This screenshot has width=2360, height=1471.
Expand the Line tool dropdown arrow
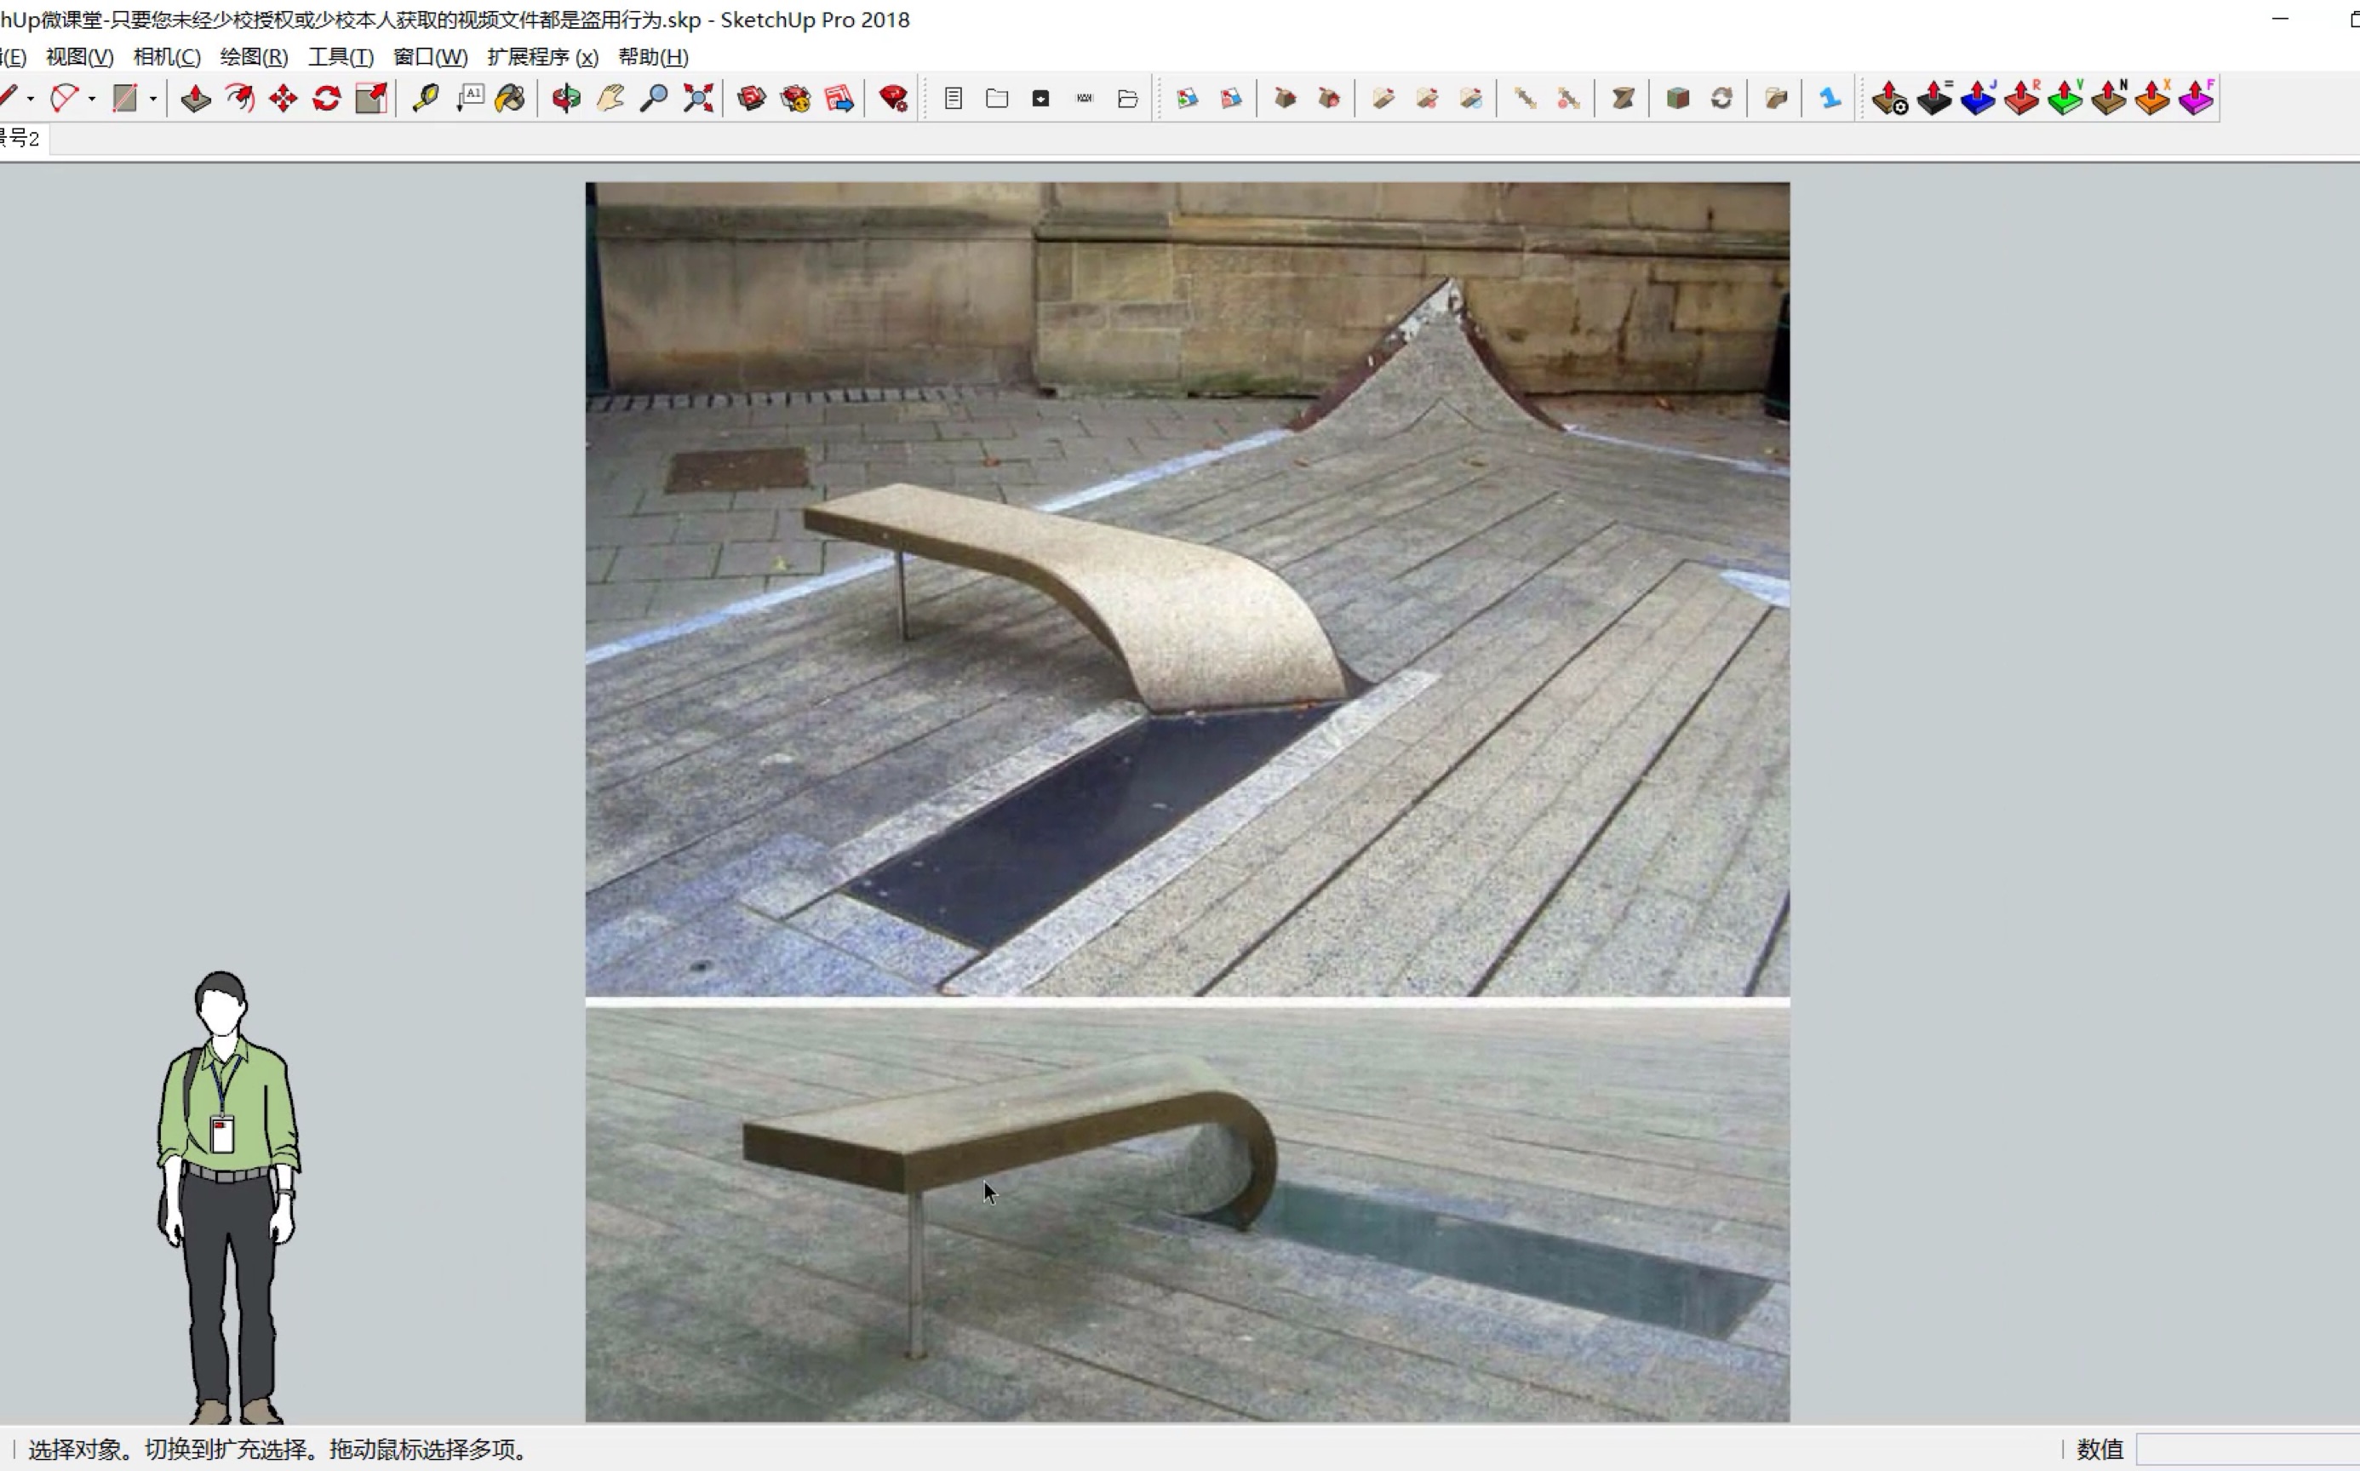(x=32, y=100)
